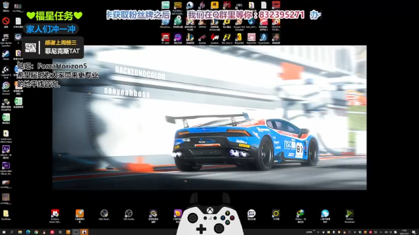Image resolution: width=419 pixels, height=235 pixels.
Task: Launch the Steam desktop shortcut
Action: [6, 55]
